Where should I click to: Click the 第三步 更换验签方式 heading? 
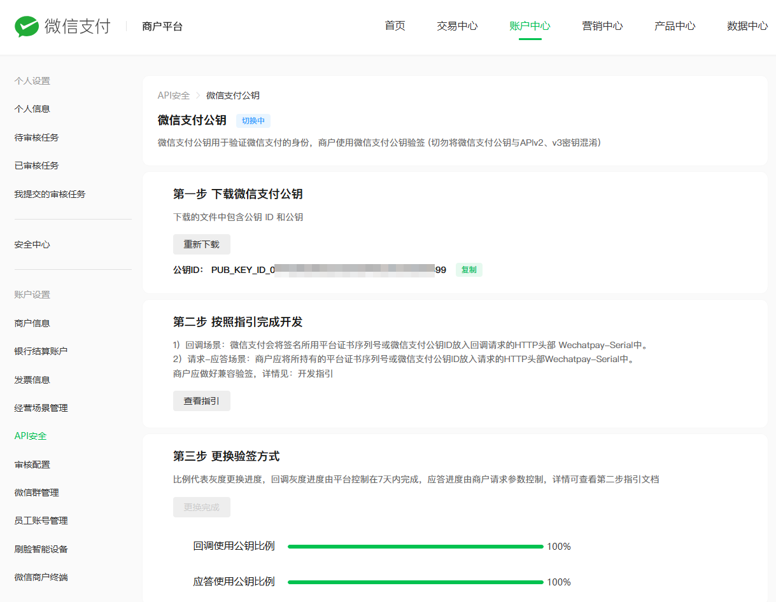[x=227, y=456]
